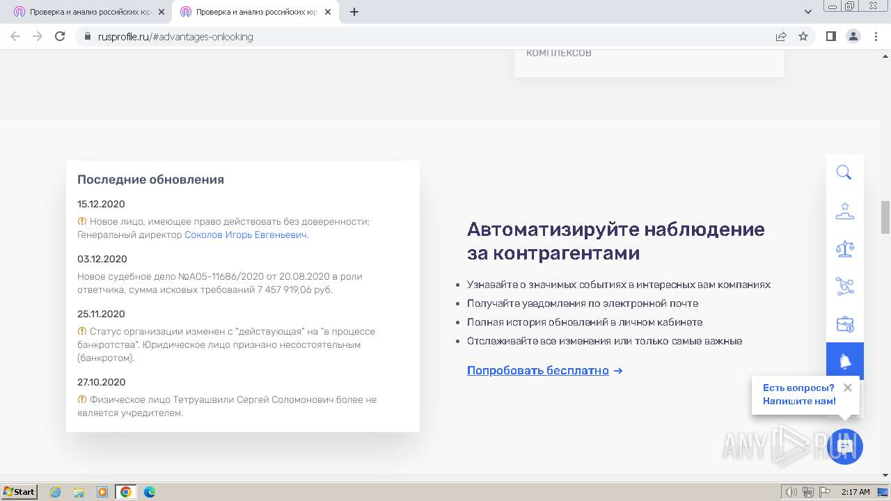Close the first browser tab
Image resolution: width=891 pixels, height=501 pixels.
click(161, 12)
